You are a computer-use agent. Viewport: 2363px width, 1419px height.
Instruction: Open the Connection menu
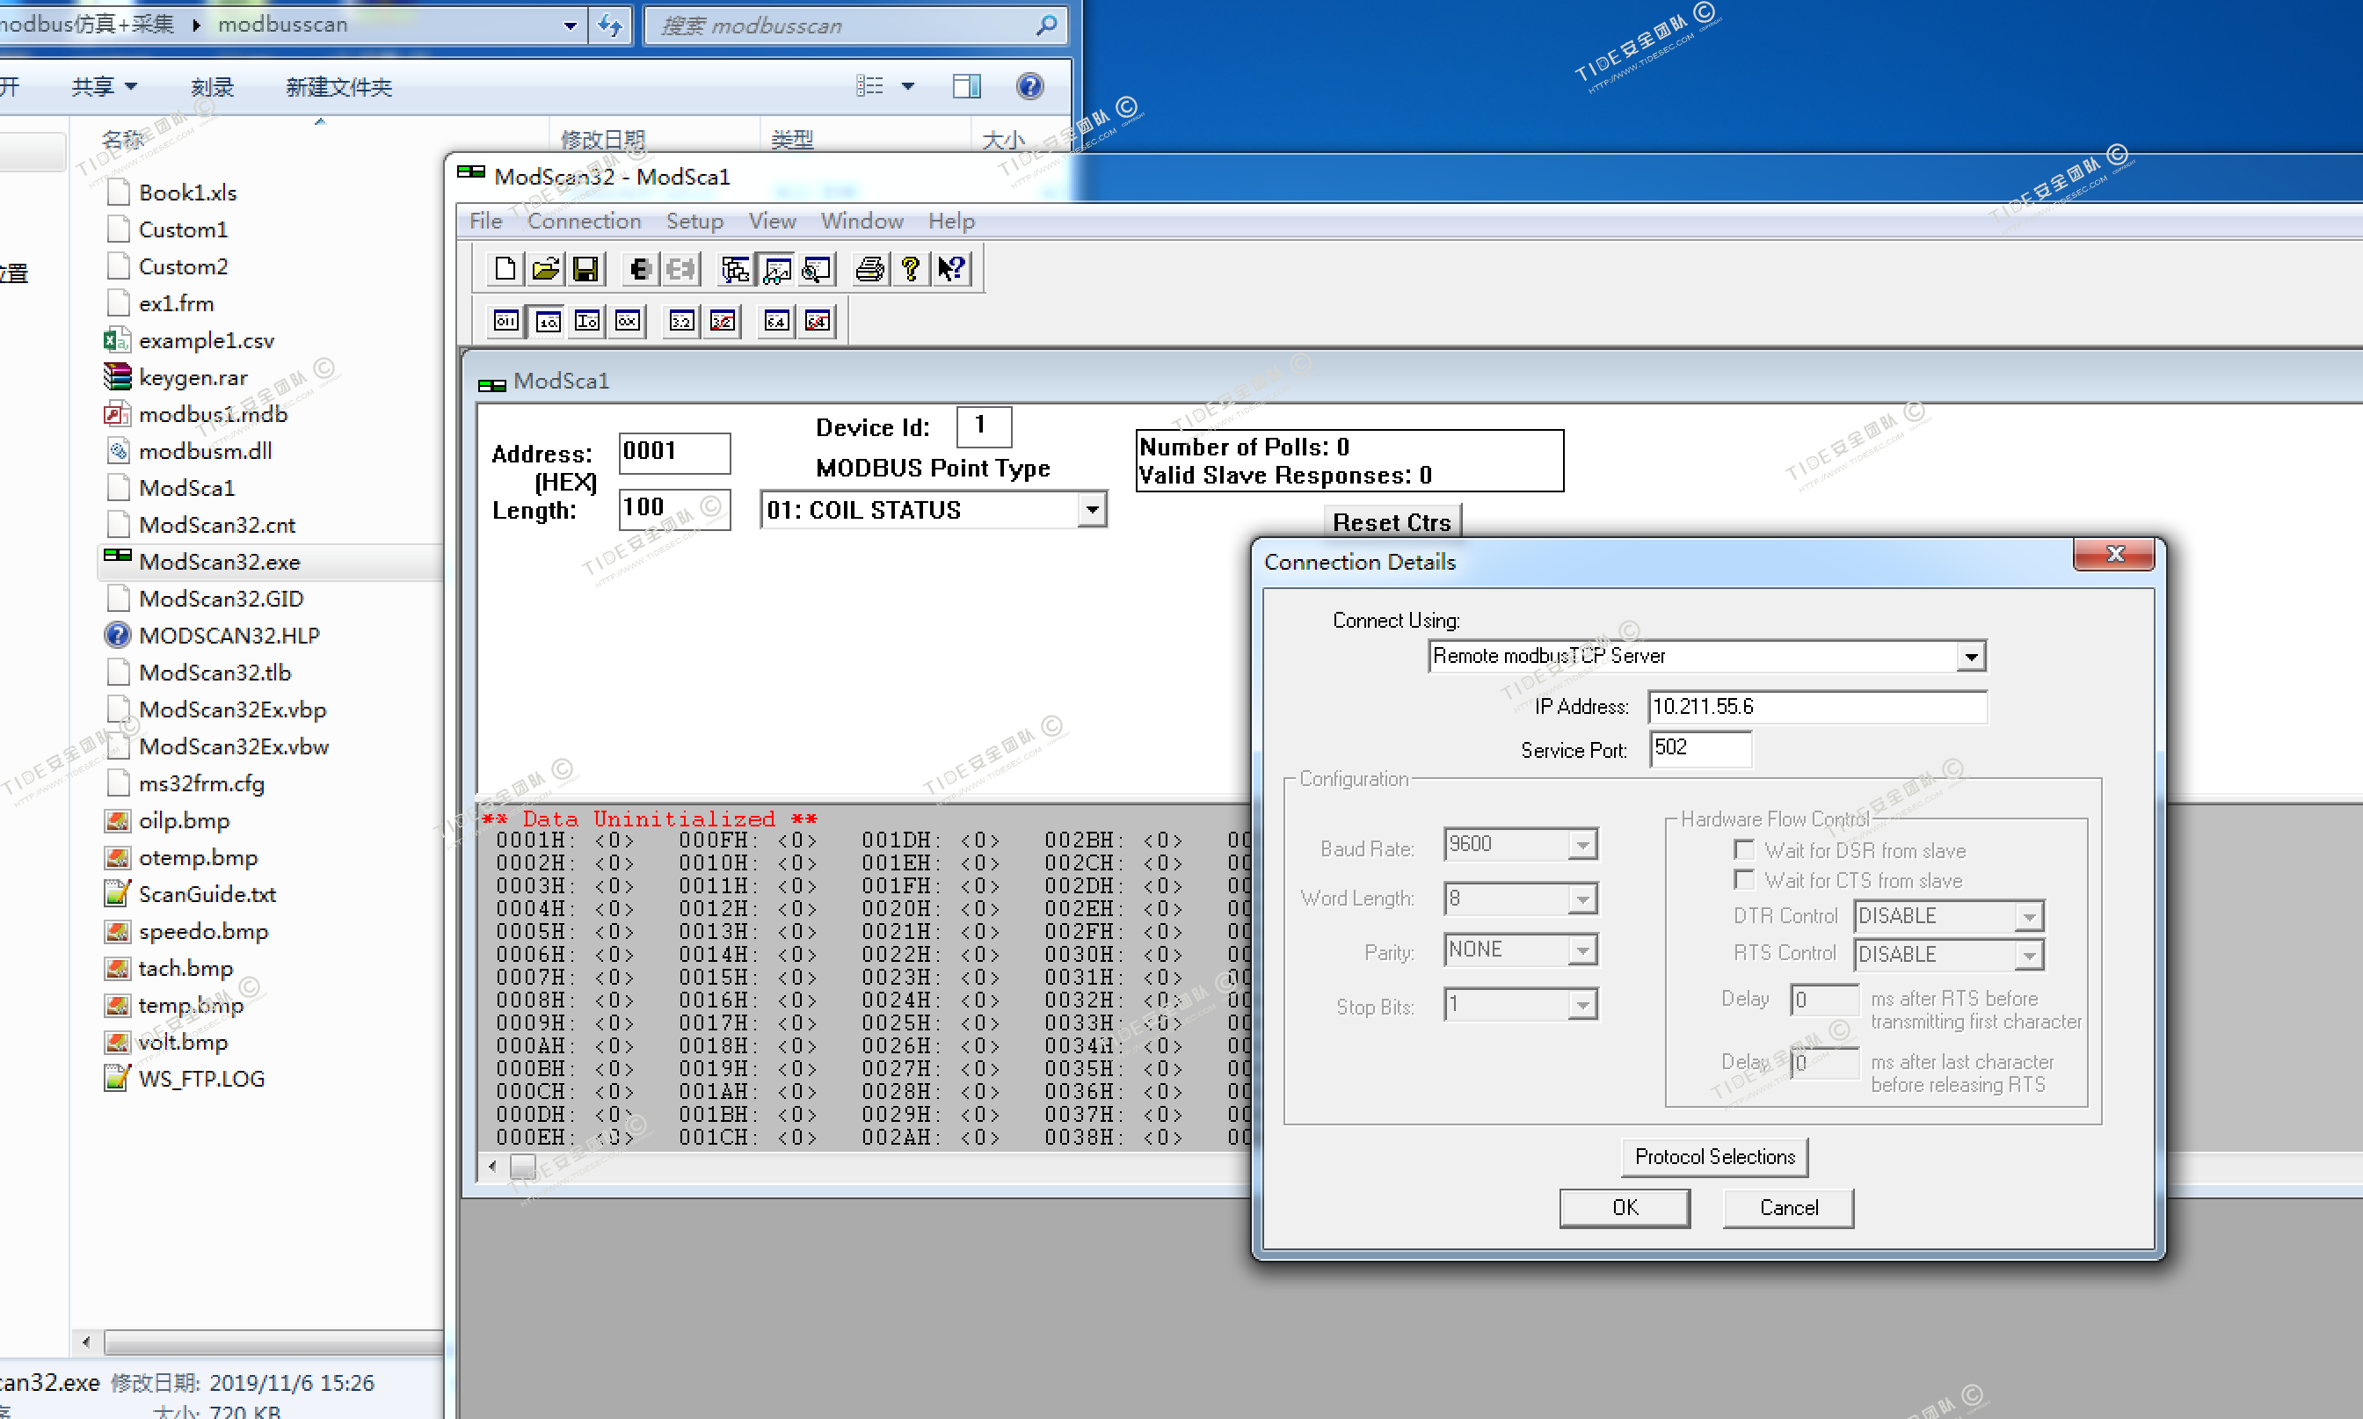click(x=583, y=221)
